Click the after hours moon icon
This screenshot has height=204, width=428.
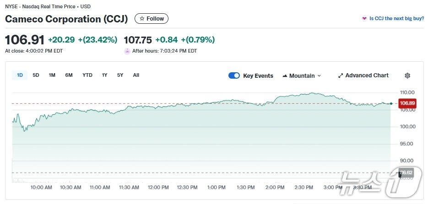(127, 51)
